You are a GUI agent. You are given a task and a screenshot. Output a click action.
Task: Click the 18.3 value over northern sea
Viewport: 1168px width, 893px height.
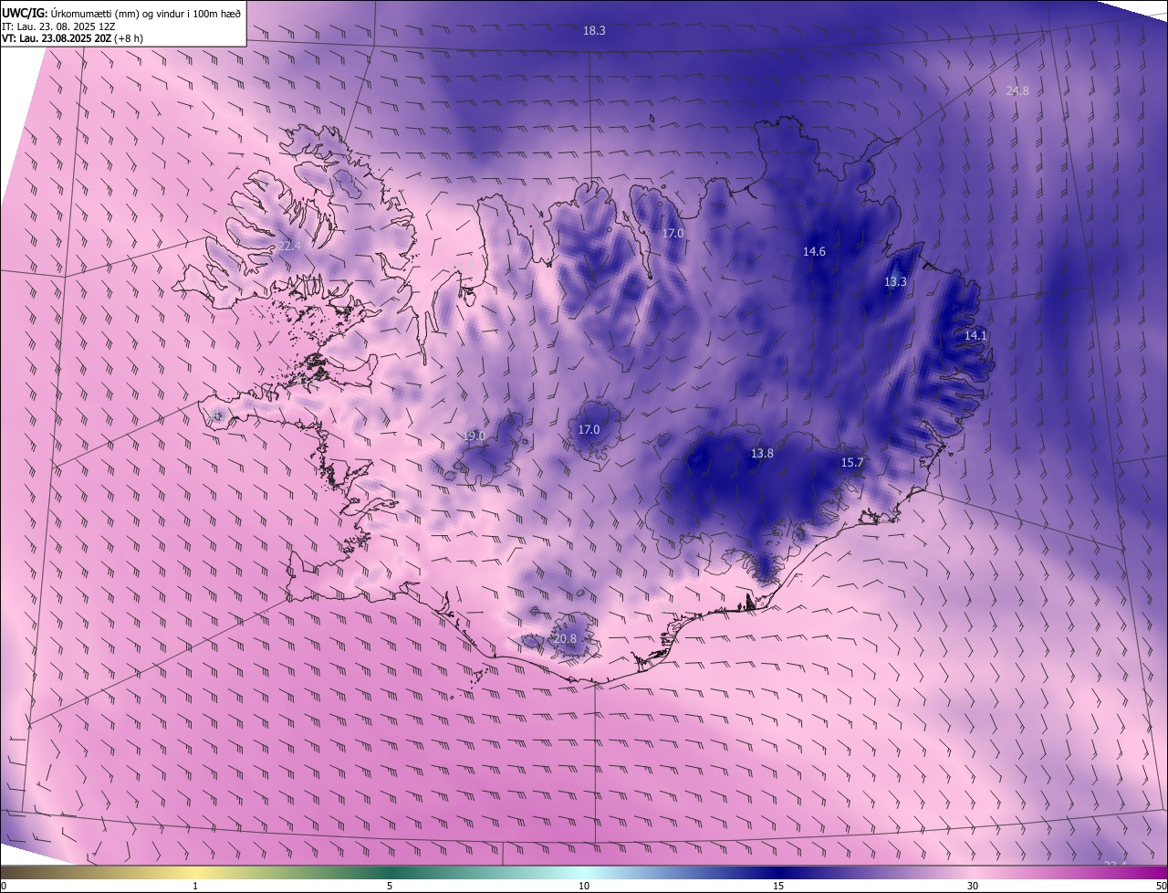594,30
